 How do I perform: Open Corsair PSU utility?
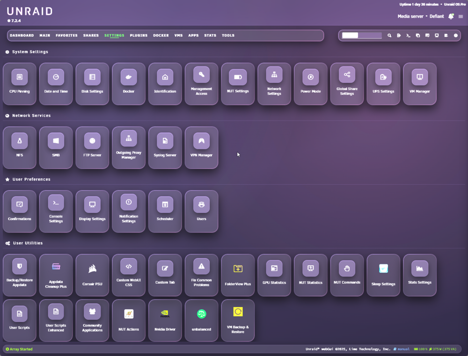[92, 275]
